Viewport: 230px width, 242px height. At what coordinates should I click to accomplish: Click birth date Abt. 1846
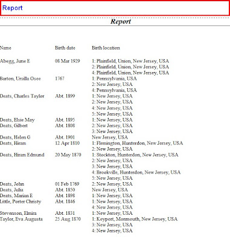tap(65, 201)
